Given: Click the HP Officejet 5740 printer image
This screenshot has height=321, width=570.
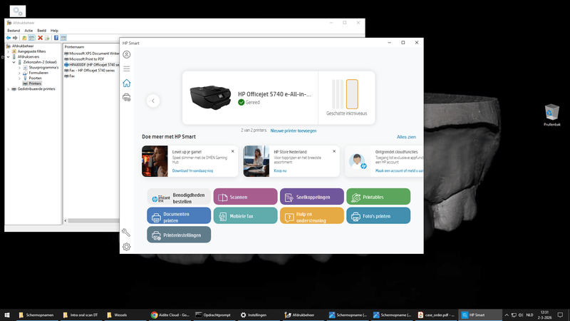Looking at the screenshot, I should 210,97.
